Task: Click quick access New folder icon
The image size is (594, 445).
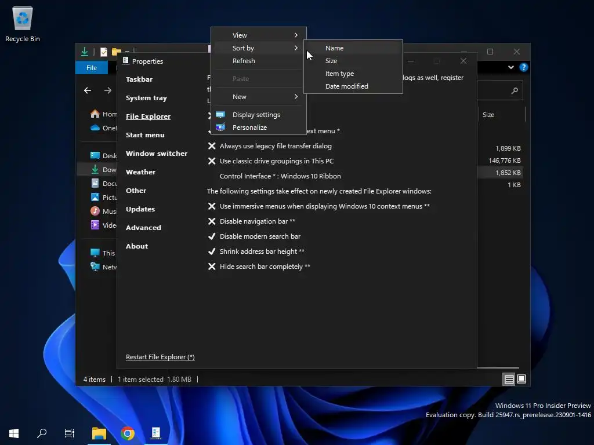Action: pyautogui.click(x=116, y=52)
